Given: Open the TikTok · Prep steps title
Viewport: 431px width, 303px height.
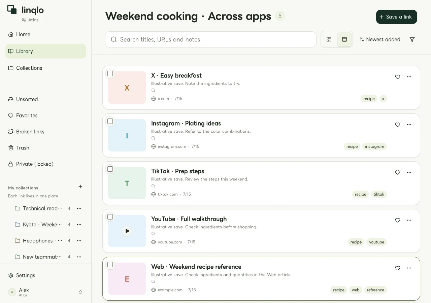Looking at the screenshot, I should 178,171.
